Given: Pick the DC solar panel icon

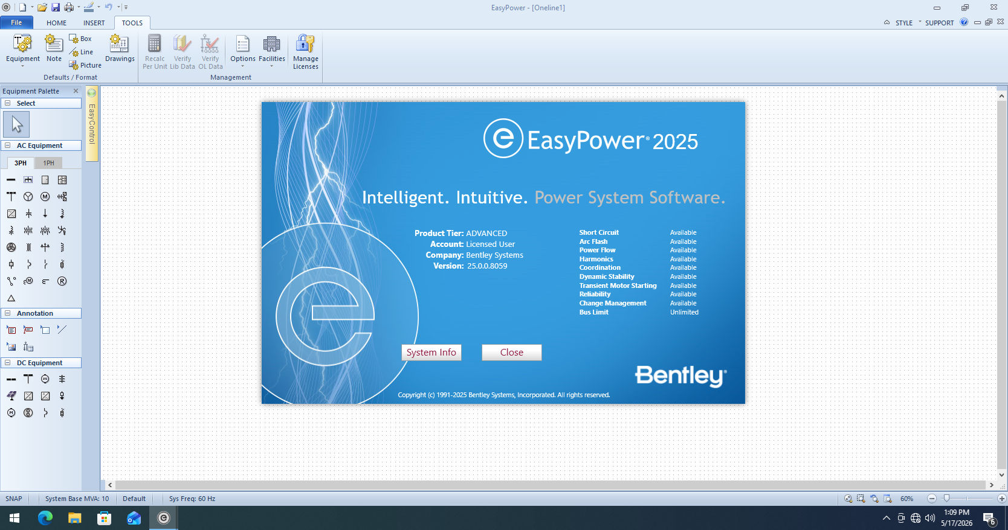Looking at the screenshot, I should pyautogui.click(x=11, y=396).
